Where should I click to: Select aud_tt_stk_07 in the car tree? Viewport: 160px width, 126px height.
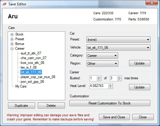click(x=31, y=53)
